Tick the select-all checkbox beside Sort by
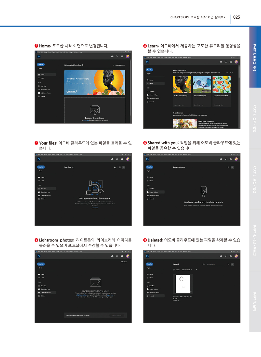The image size is (261, 357). coord(174,270)
